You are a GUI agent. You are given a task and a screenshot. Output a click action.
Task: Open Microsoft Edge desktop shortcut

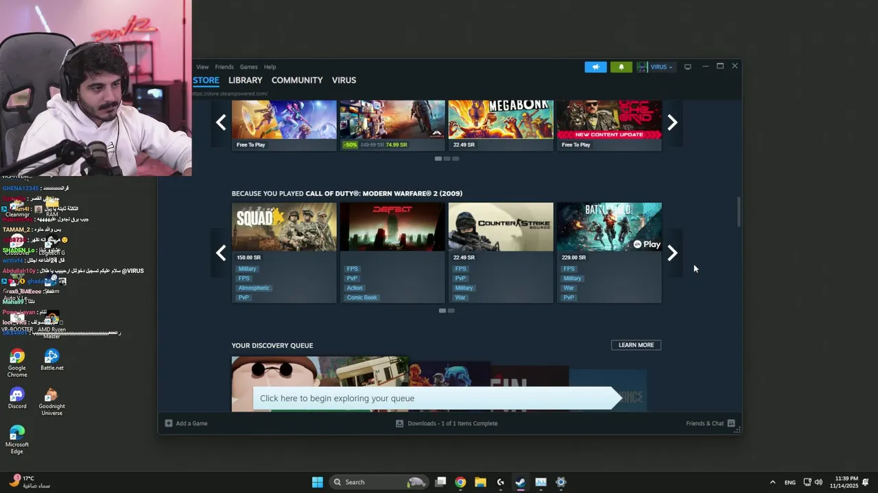[17, 440]
